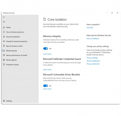Screen dimensions: 121x116
Task: Turn off the Memory integrity toggle
Action: point(46,49)
